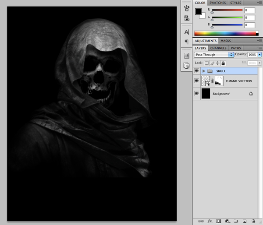263x225 pixels.
Task: Toggle visibility of CHANNEL SELECTION layer
Action: (196, 81)
